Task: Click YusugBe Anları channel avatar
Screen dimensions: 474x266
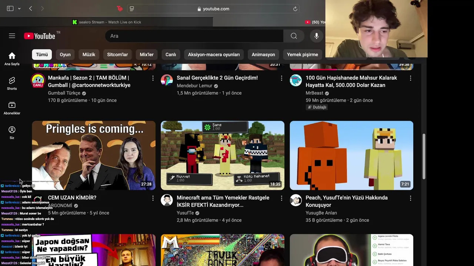Action: (x=296, y=200)
